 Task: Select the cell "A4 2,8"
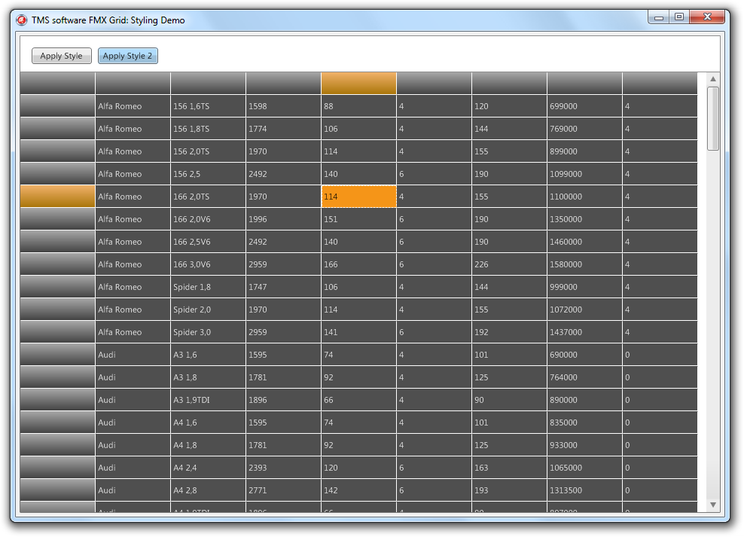point(208,490)
